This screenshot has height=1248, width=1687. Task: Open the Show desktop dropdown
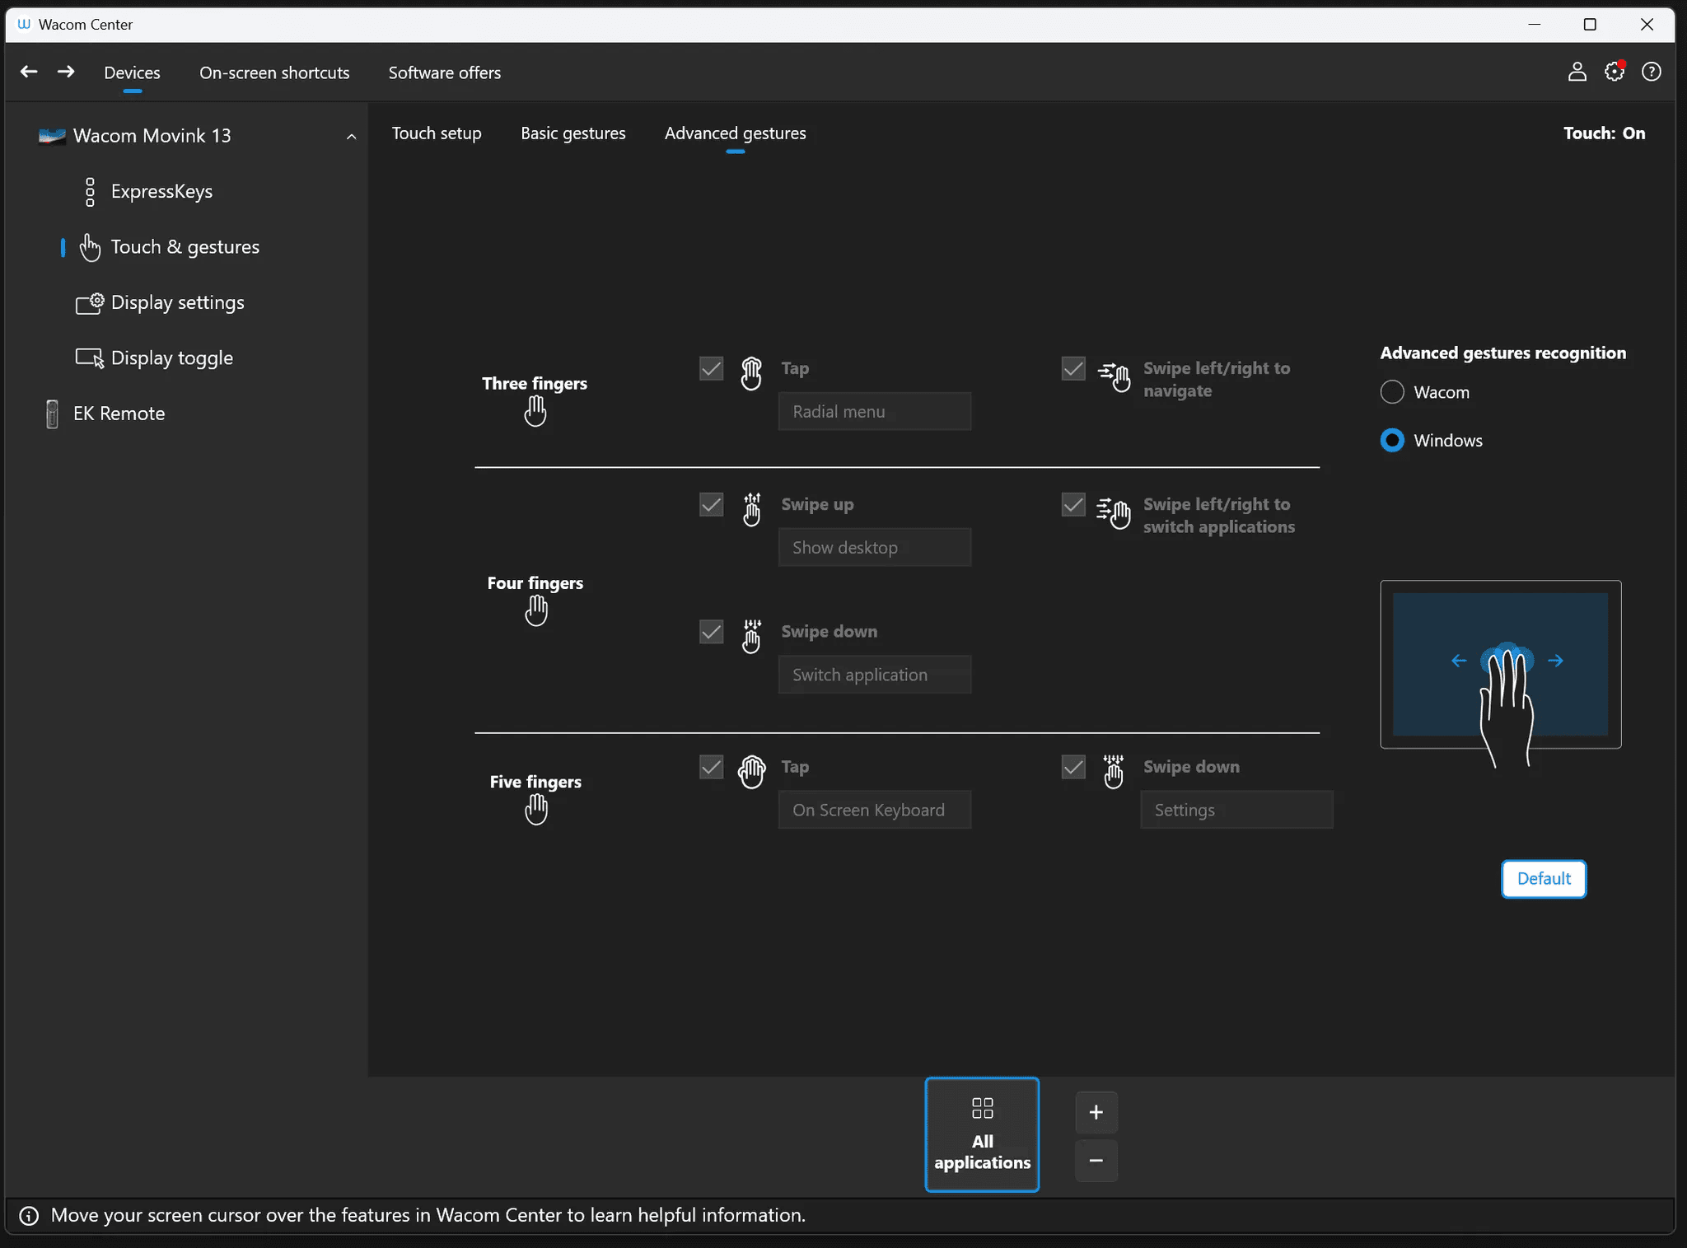[874, 548]
